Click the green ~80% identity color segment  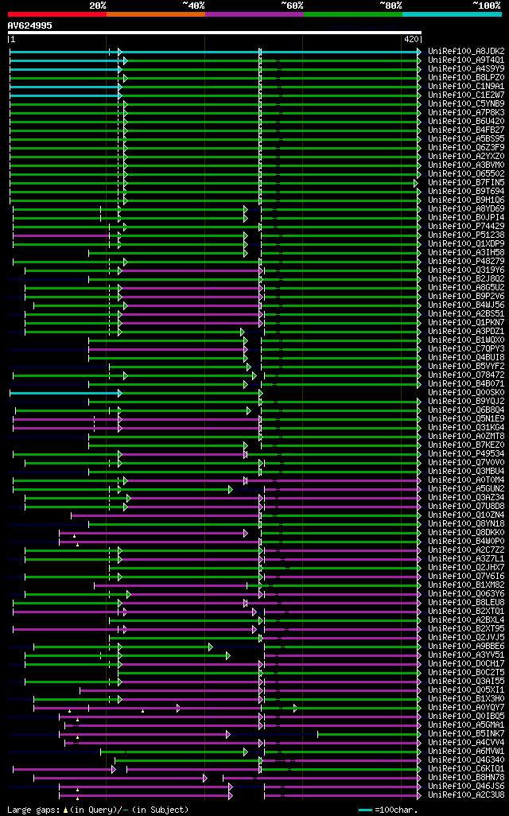[353, 14]
